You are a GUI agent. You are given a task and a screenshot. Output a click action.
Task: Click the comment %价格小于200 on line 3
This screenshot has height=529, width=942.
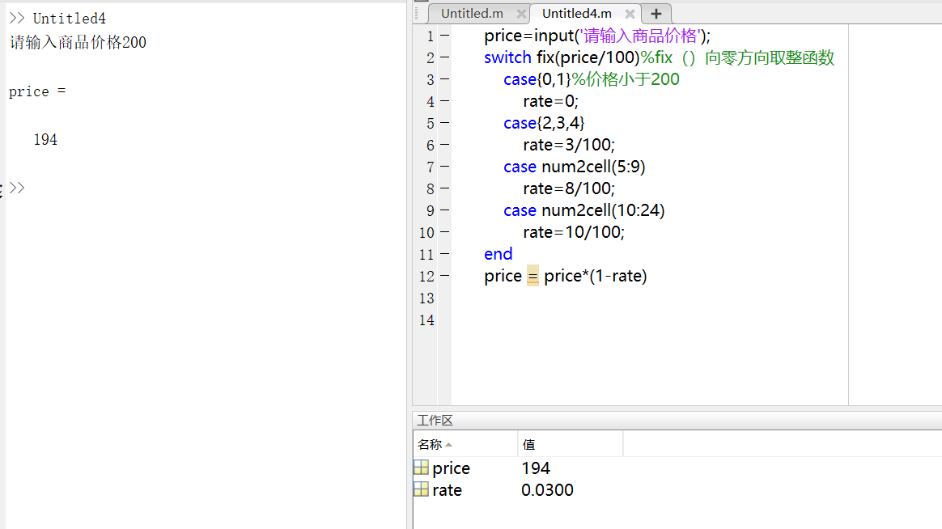click(x=626, y=79)
